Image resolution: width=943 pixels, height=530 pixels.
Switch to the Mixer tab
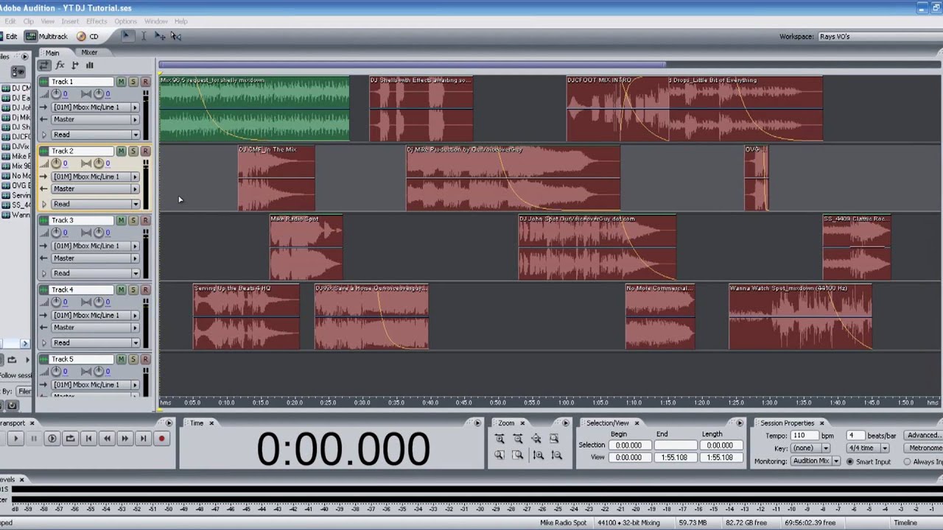point(89,52)
